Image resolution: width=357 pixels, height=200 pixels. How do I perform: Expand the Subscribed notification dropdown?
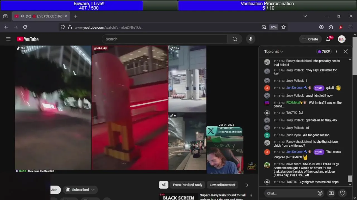[80, 190]
